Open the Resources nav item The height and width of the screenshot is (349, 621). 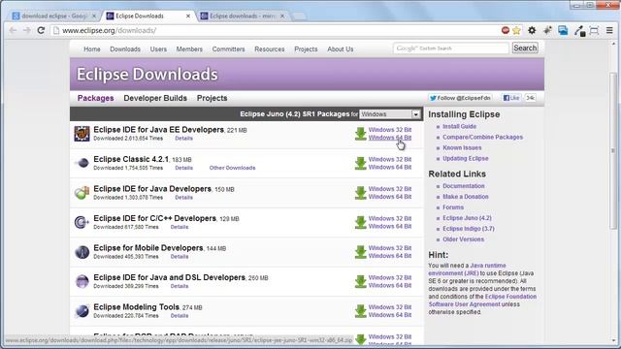tap(270, 49)
